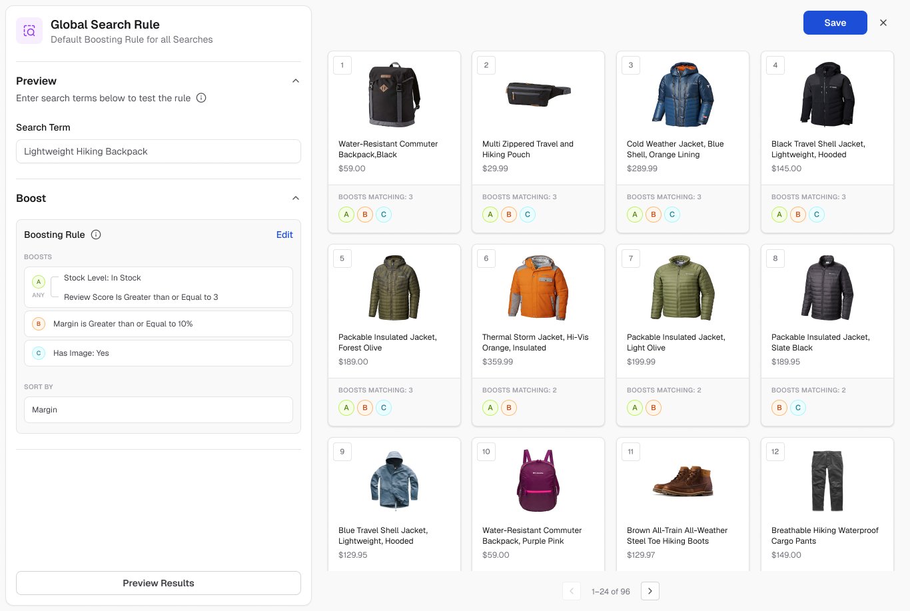910x611 pixels.
Task: Click boost badge C on Multi Zippered Travel Pouch
Action: tap(528, 215)
